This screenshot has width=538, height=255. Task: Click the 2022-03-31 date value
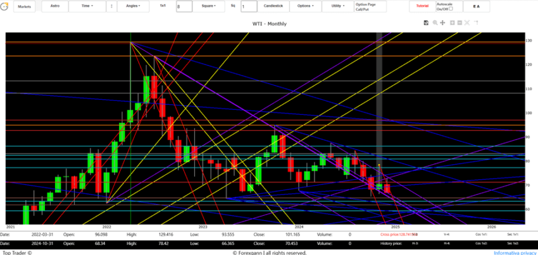pyautogui.click(x=41, y=235)
